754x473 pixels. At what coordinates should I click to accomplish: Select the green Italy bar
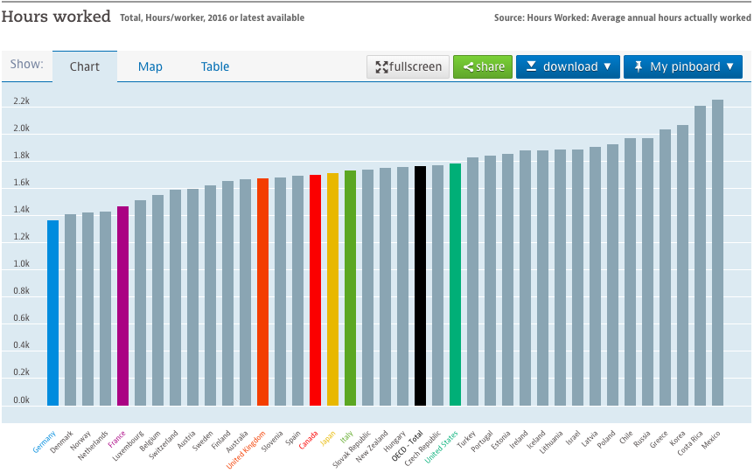click(351, 289)
